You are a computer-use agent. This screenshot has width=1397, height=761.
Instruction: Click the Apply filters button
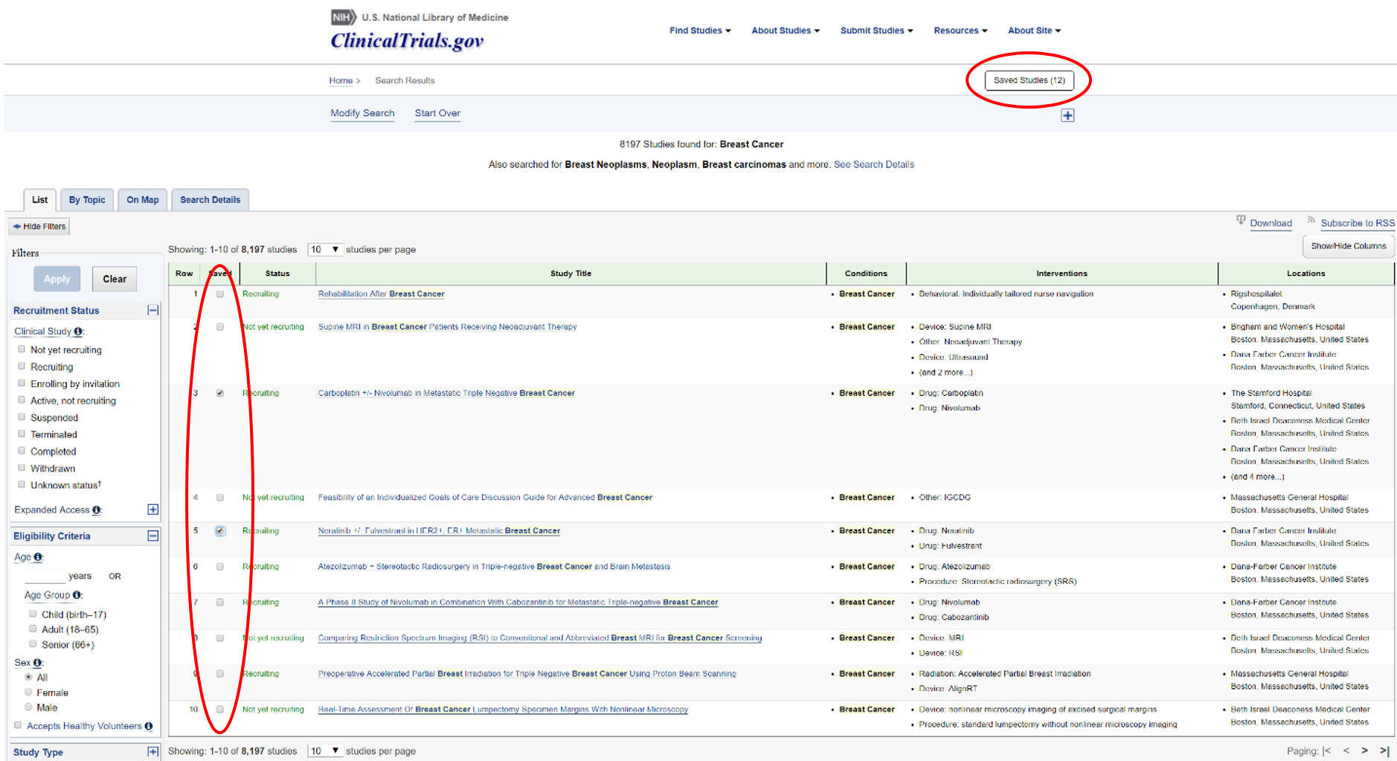point(57,279)
